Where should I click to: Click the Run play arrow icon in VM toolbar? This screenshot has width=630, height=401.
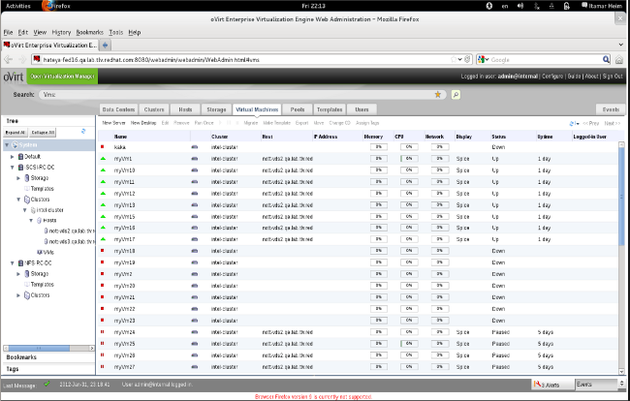click(x=220, y=123)
